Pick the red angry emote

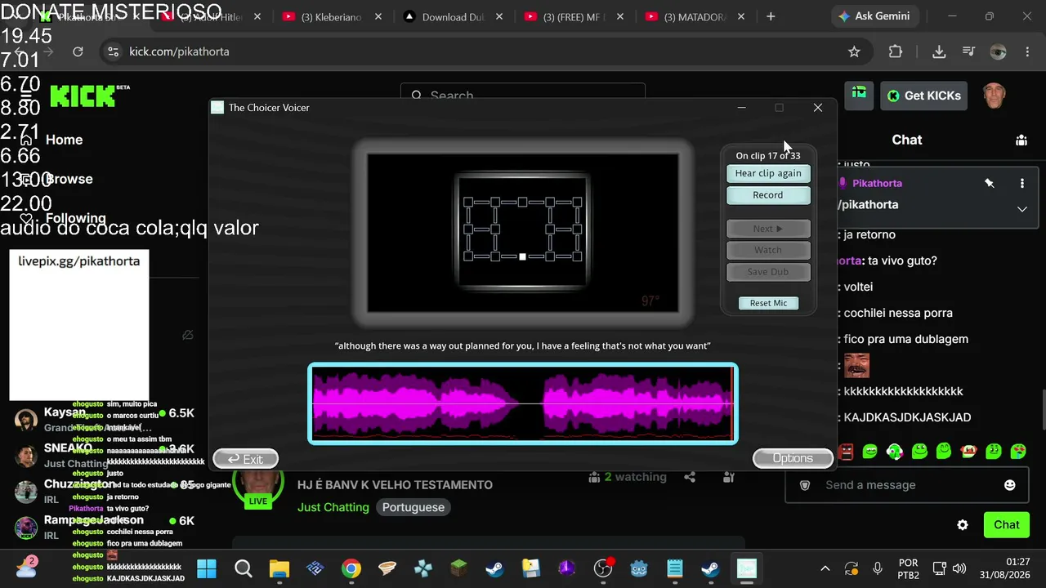click(x=846, y=451)
